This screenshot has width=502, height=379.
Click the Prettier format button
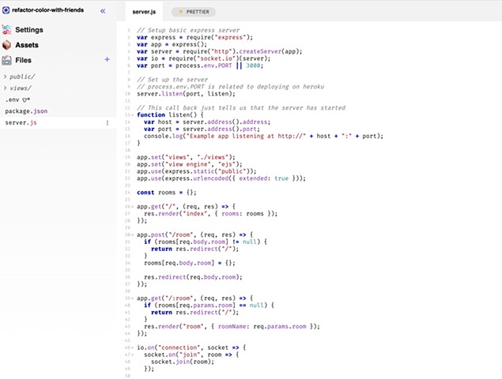(194, 12)
